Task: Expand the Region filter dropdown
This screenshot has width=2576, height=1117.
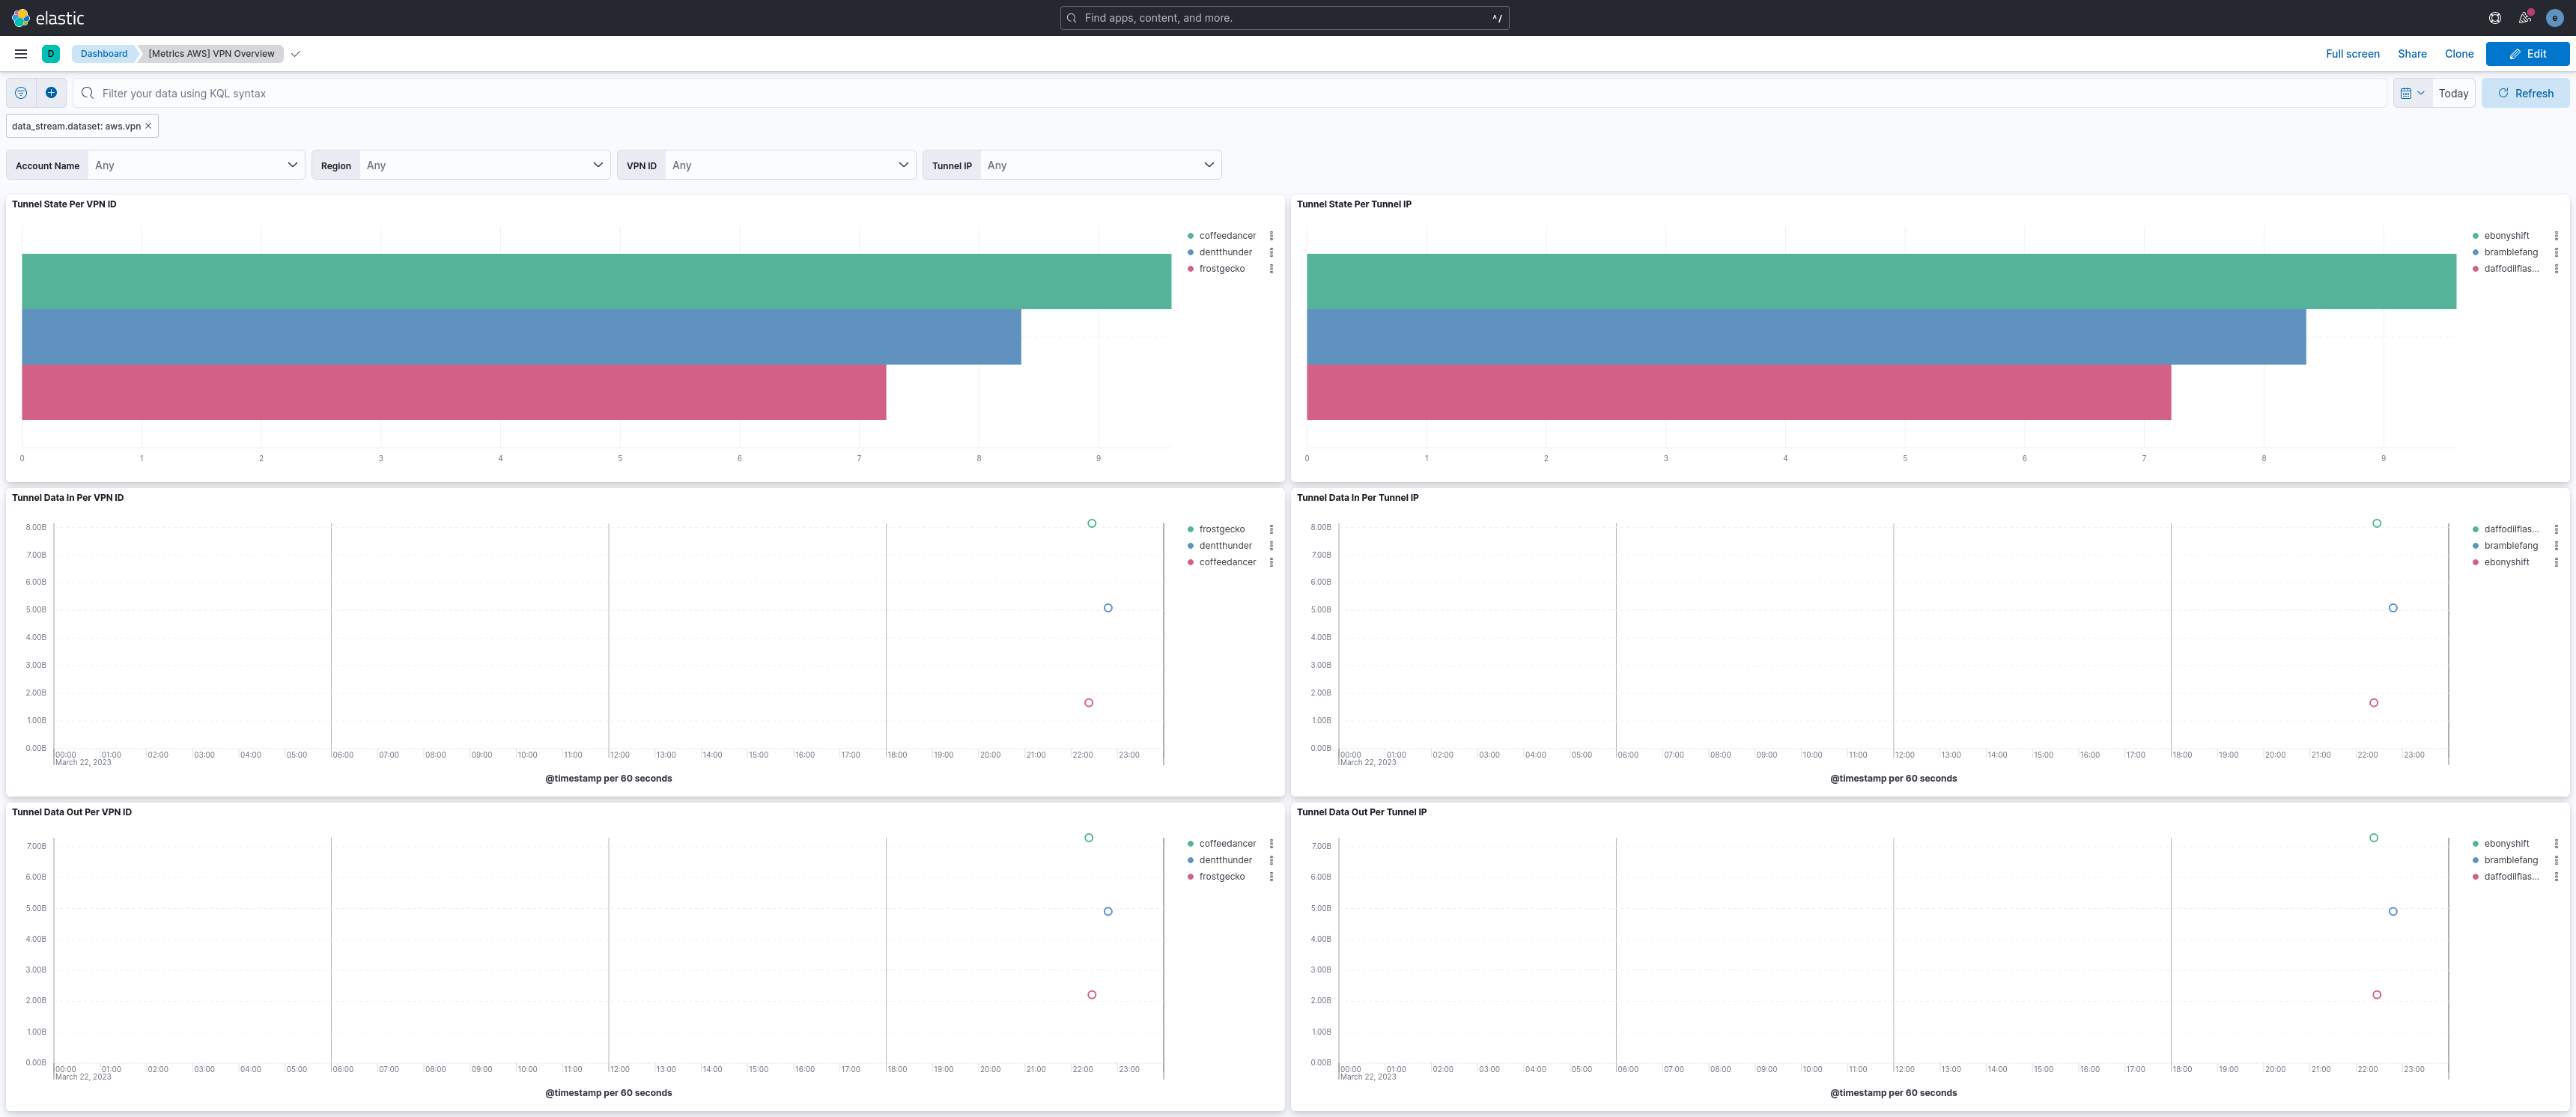Action: tap(484, 165)
